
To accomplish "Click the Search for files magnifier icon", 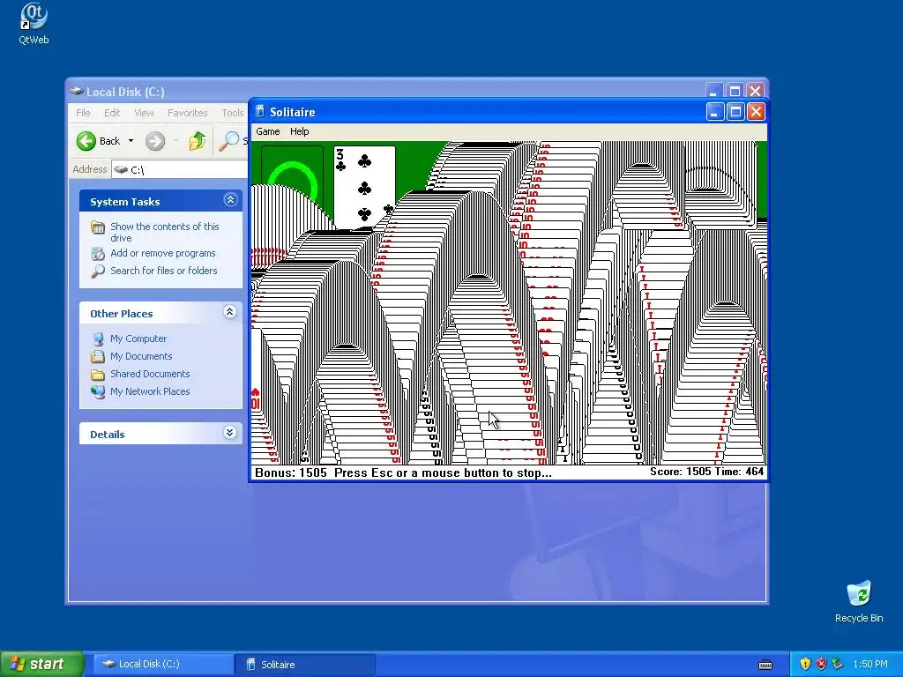I will click(x=98, y=271).
